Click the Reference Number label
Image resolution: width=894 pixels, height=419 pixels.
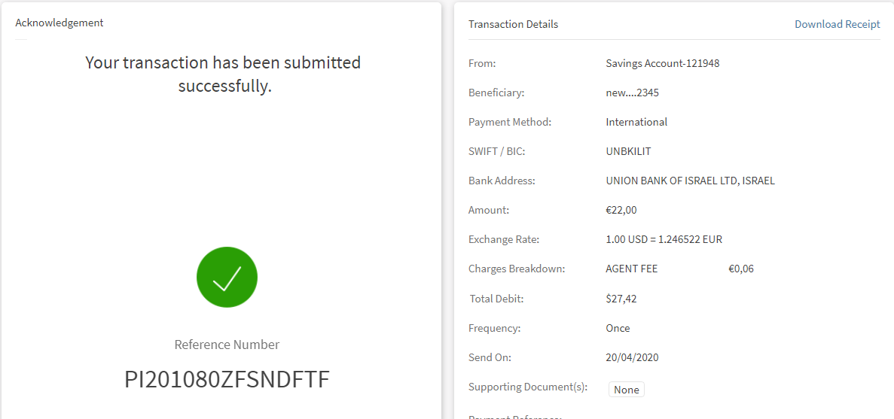point(227,345)
